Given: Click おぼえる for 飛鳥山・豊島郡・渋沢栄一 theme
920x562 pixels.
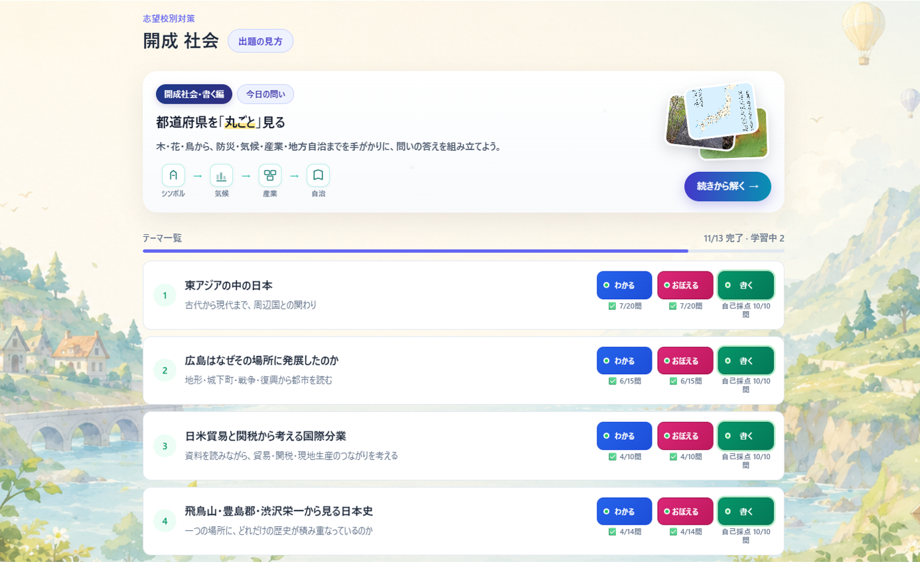Looking at the screenshot, I should tap(685, 512).
